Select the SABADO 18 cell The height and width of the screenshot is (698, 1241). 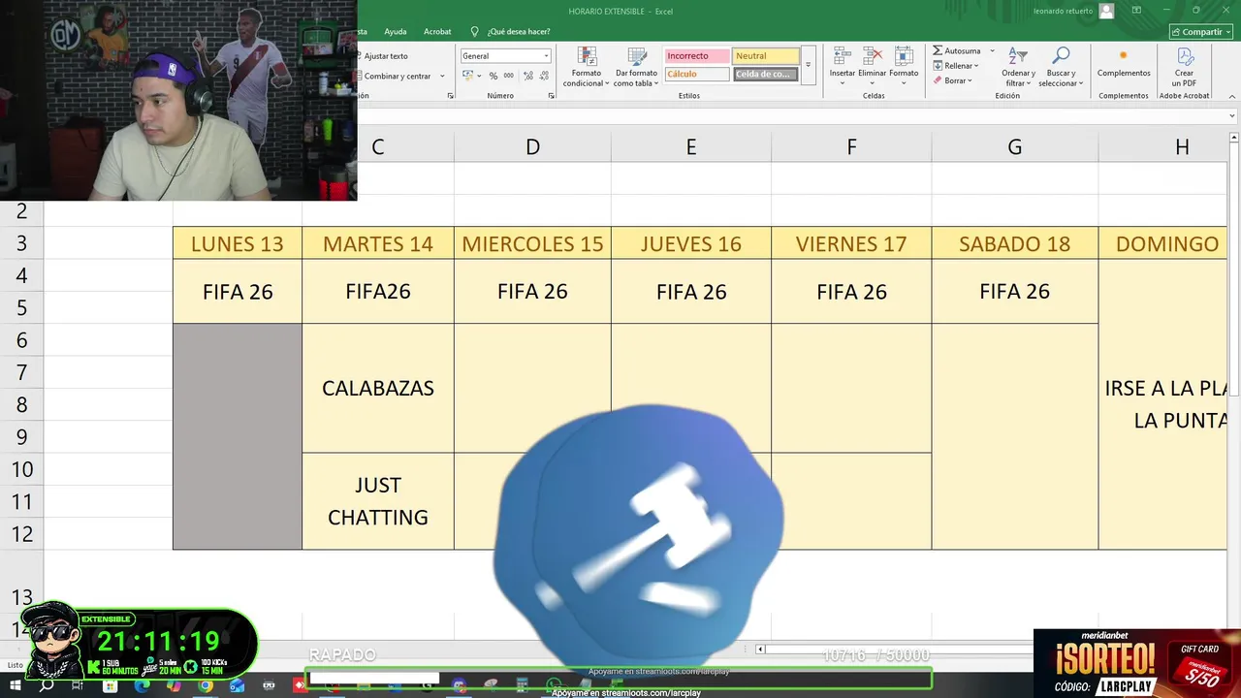(x=1015, y=243)
